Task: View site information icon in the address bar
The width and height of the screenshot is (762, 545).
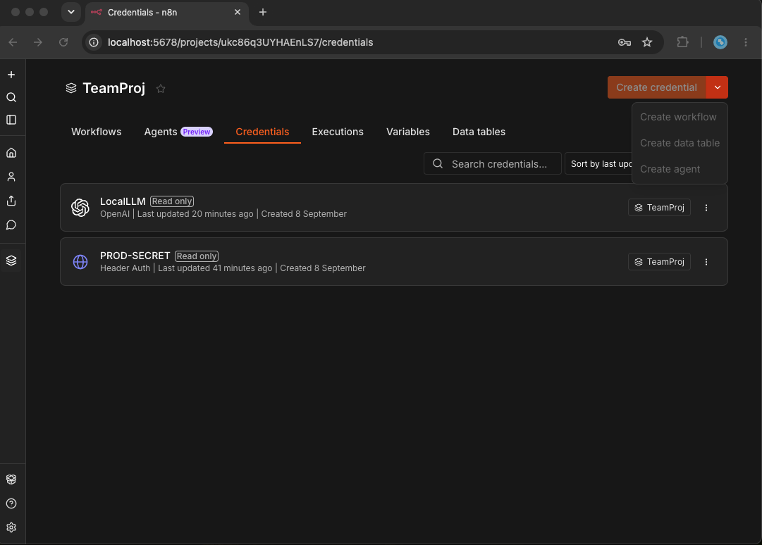Action: 94,42
